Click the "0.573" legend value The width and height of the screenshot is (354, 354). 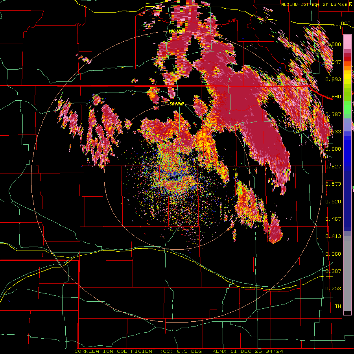coord(334,184)
